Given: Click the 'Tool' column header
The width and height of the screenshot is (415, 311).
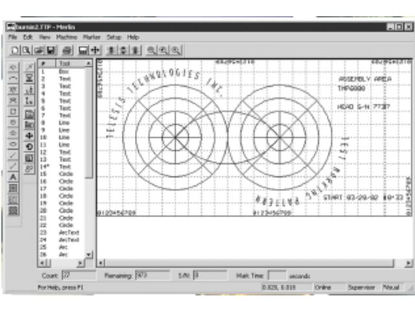Looking at the screenshot, I should 71,63.
